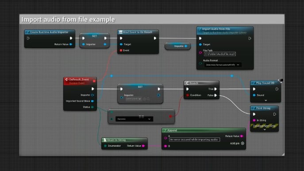
Task: Click the File Path text field
Action: pyautogui.click(x=220, y=54)
